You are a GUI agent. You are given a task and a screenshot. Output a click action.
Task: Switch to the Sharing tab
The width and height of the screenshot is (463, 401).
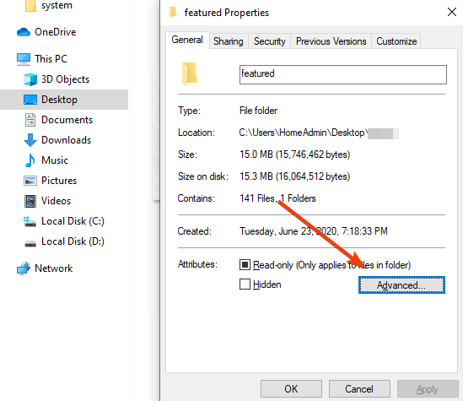coord(229,41)
